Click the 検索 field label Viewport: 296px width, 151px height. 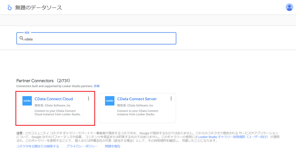[27, 33]
